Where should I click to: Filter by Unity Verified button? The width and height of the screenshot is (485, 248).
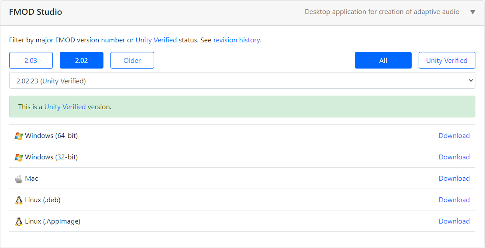coord(447,61)
